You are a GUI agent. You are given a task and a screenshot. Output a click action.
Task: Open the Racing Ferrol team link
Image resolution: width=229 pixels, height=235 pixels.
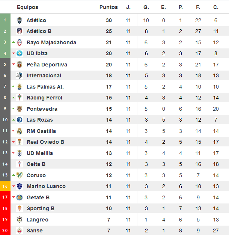[44, 98]
